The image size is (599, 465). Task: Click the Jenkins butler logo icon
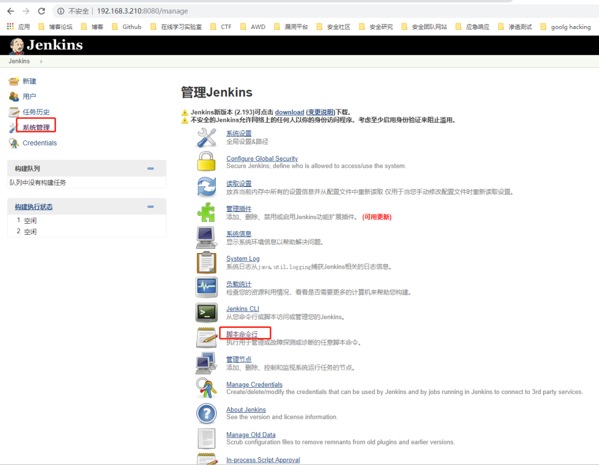tap(17, 46)
